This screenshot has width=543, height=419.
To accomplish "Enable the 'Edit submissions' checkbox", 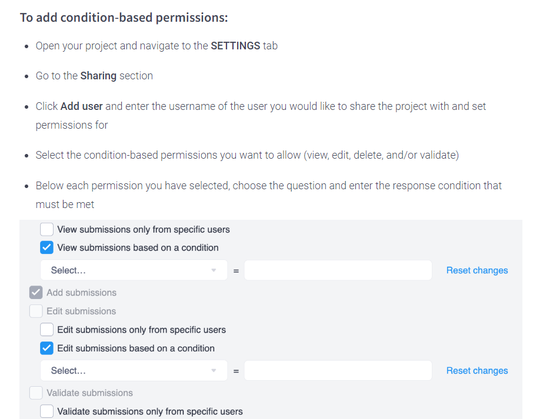I will 36,311.
